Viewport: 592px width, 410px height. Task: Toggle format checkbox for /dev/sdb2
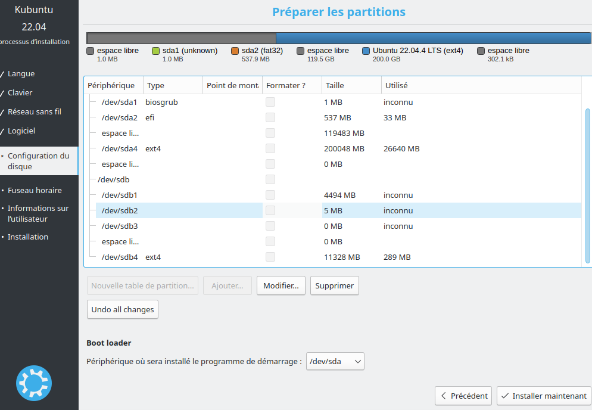270,210
